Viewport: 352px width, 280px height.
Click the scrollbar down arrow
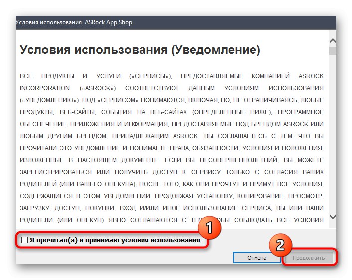[333, 217]
